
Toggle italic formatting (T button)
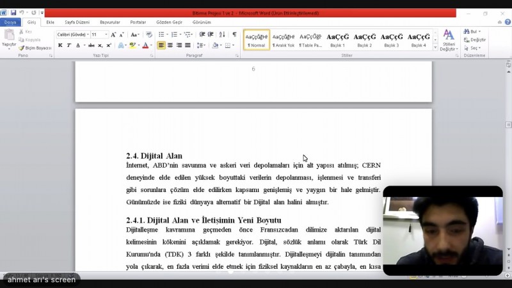click(x=68, y=45)
